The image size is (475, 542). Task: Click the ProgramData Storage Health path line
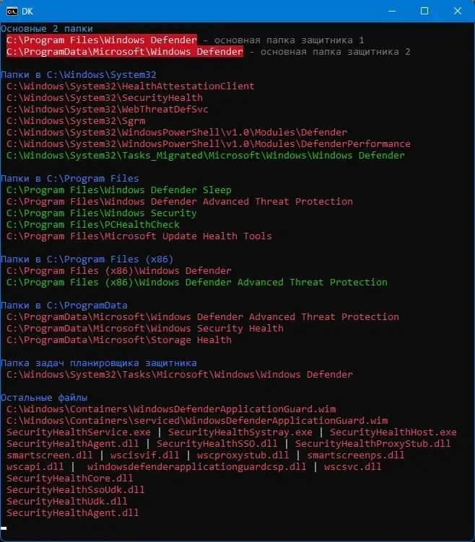click(x=118, y=340)
